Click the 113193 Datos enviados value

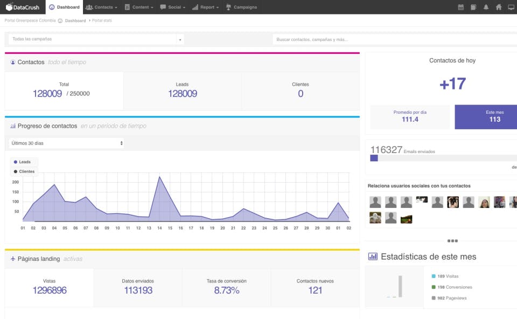point(138,290)
